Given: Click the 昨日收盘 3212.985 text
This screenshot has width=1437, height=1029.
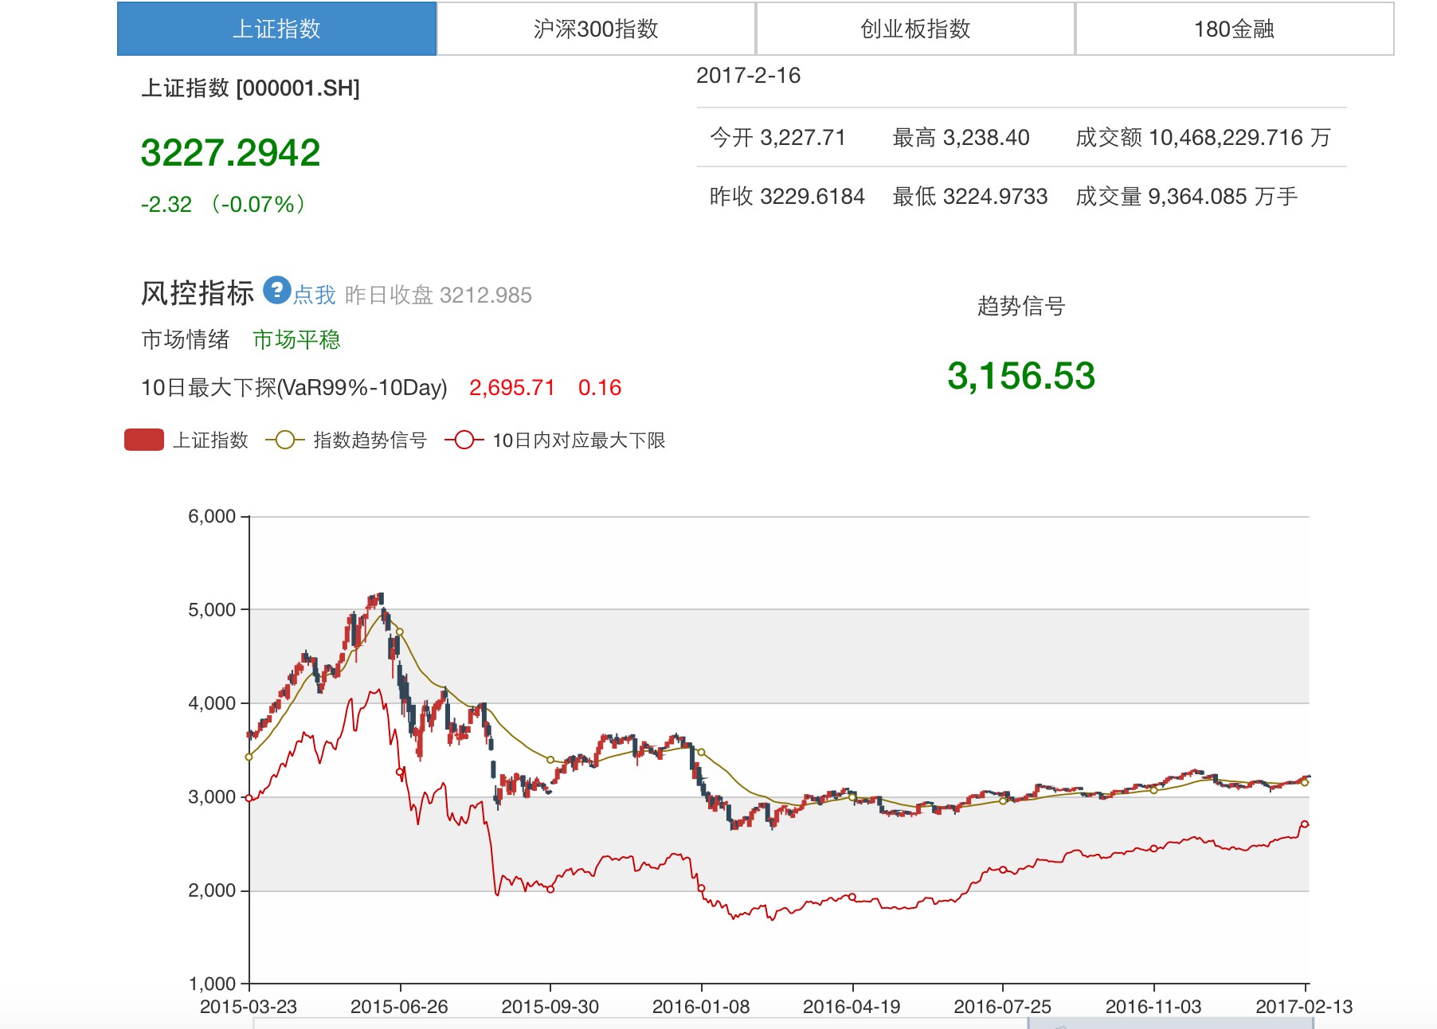Looking at the screenshot, I should pyautogui.click(x=438, y=295).
